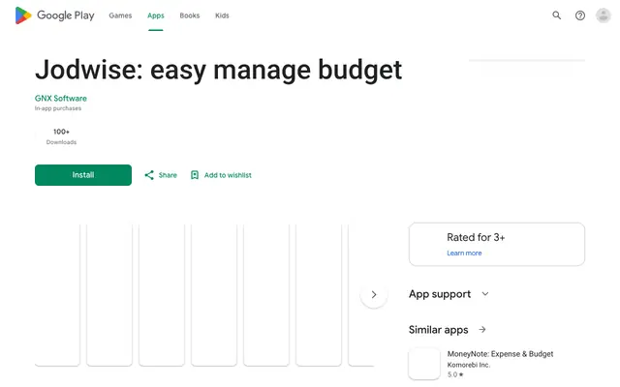
Task: Install the Jodwise app
Action: pyautogui.click(x=83, y=175)
